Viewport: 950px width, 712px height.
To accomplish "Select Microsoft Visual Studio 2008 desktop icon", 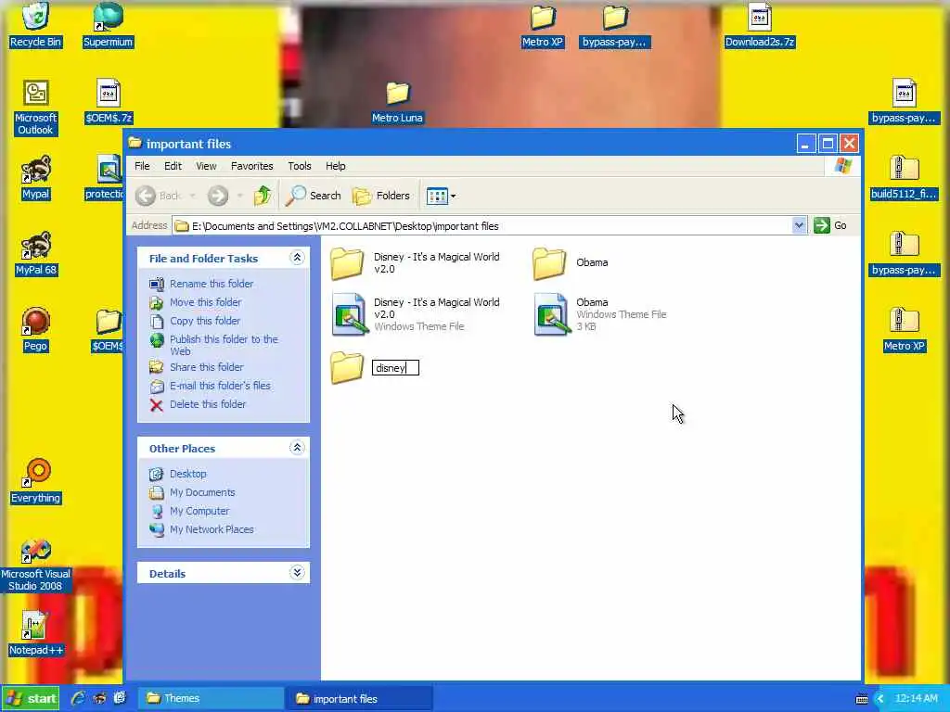I will [35, 566].
